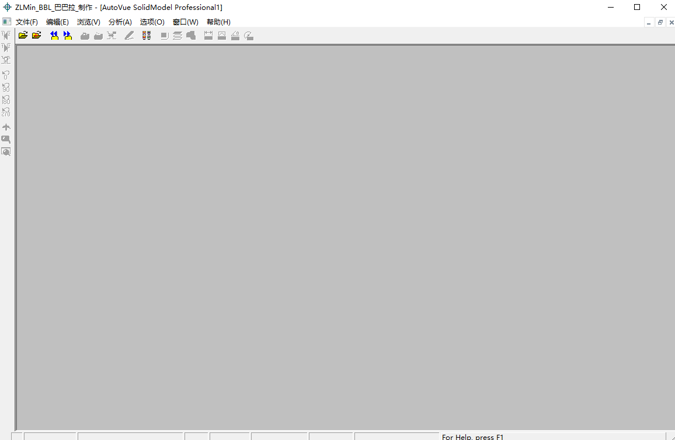Go to previous file with left blue arrows
Viewport: 675px width, 440px height.
[x=54, y=35]
